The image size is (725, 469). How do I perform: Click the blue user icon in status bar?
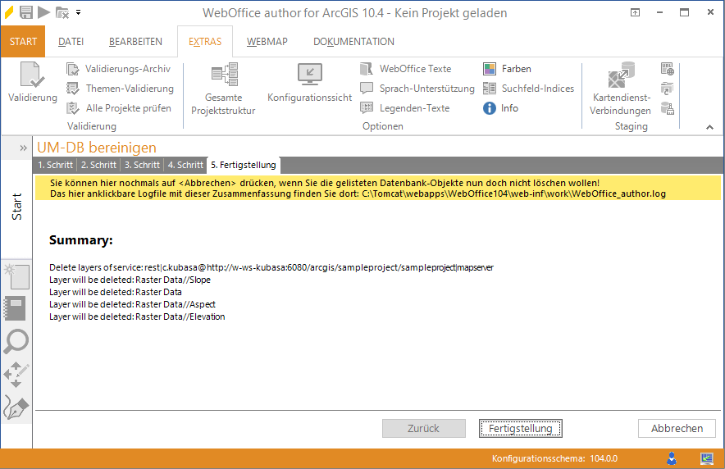click(x=672, y=458)
